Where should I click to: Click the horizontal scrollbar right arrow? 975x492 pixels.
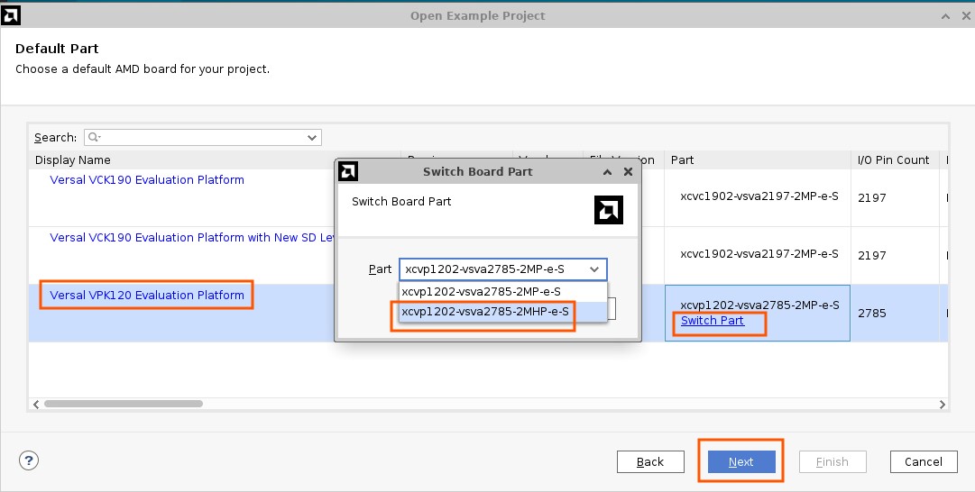point(943,404)
